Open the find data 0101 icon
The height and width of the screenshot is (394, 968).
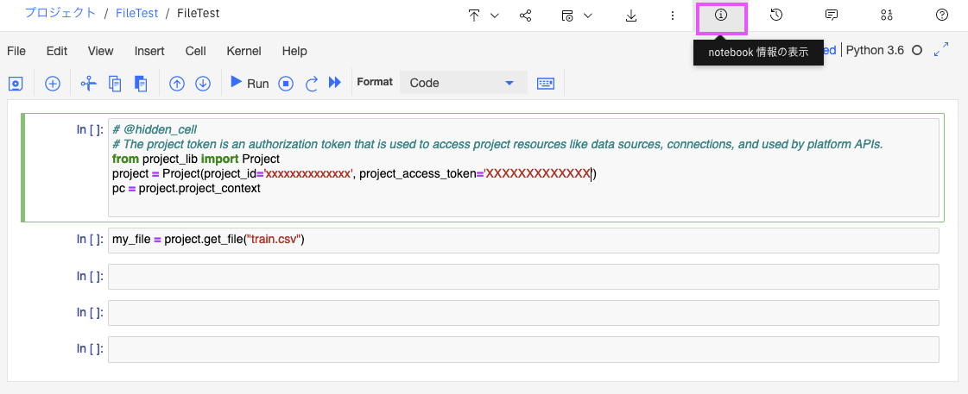tap(887, 16)
